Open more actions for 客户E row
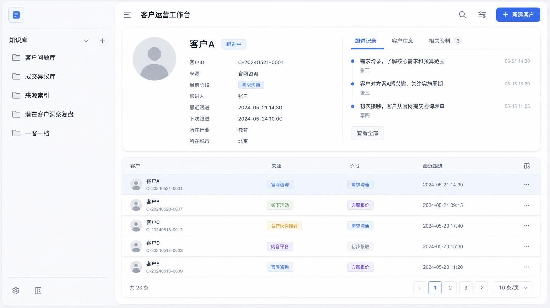This screenshot has height=308, width=550. pyautogui.click(x=527, y=267)
